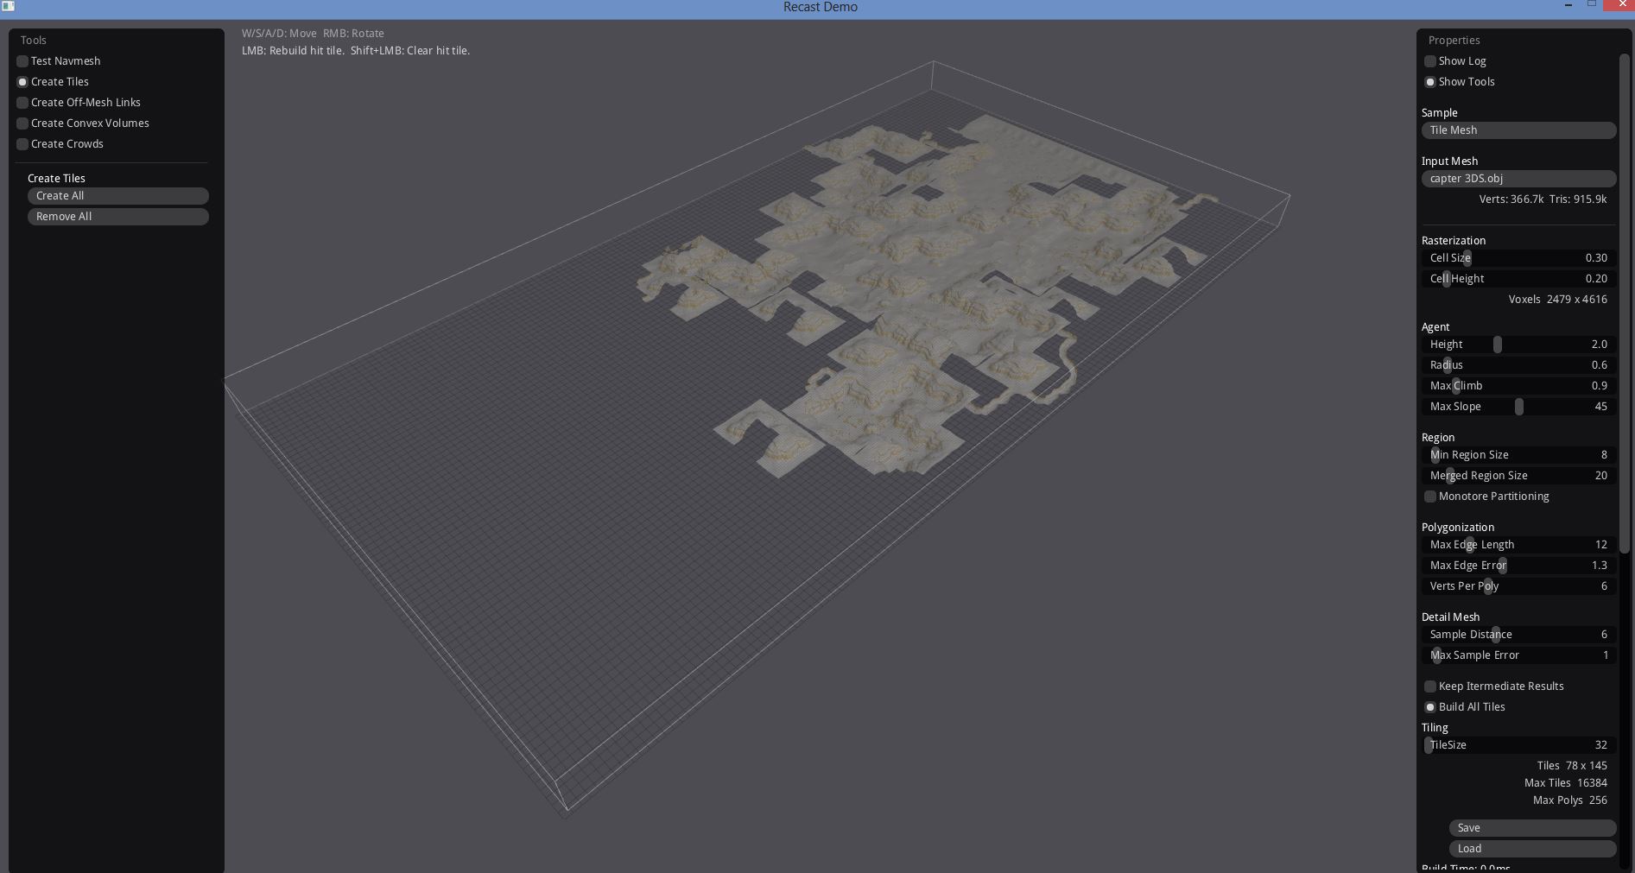The image size is (1635, 873).
Task: Save the navmesh with Save button
Action: click(x=1531, y=828)
